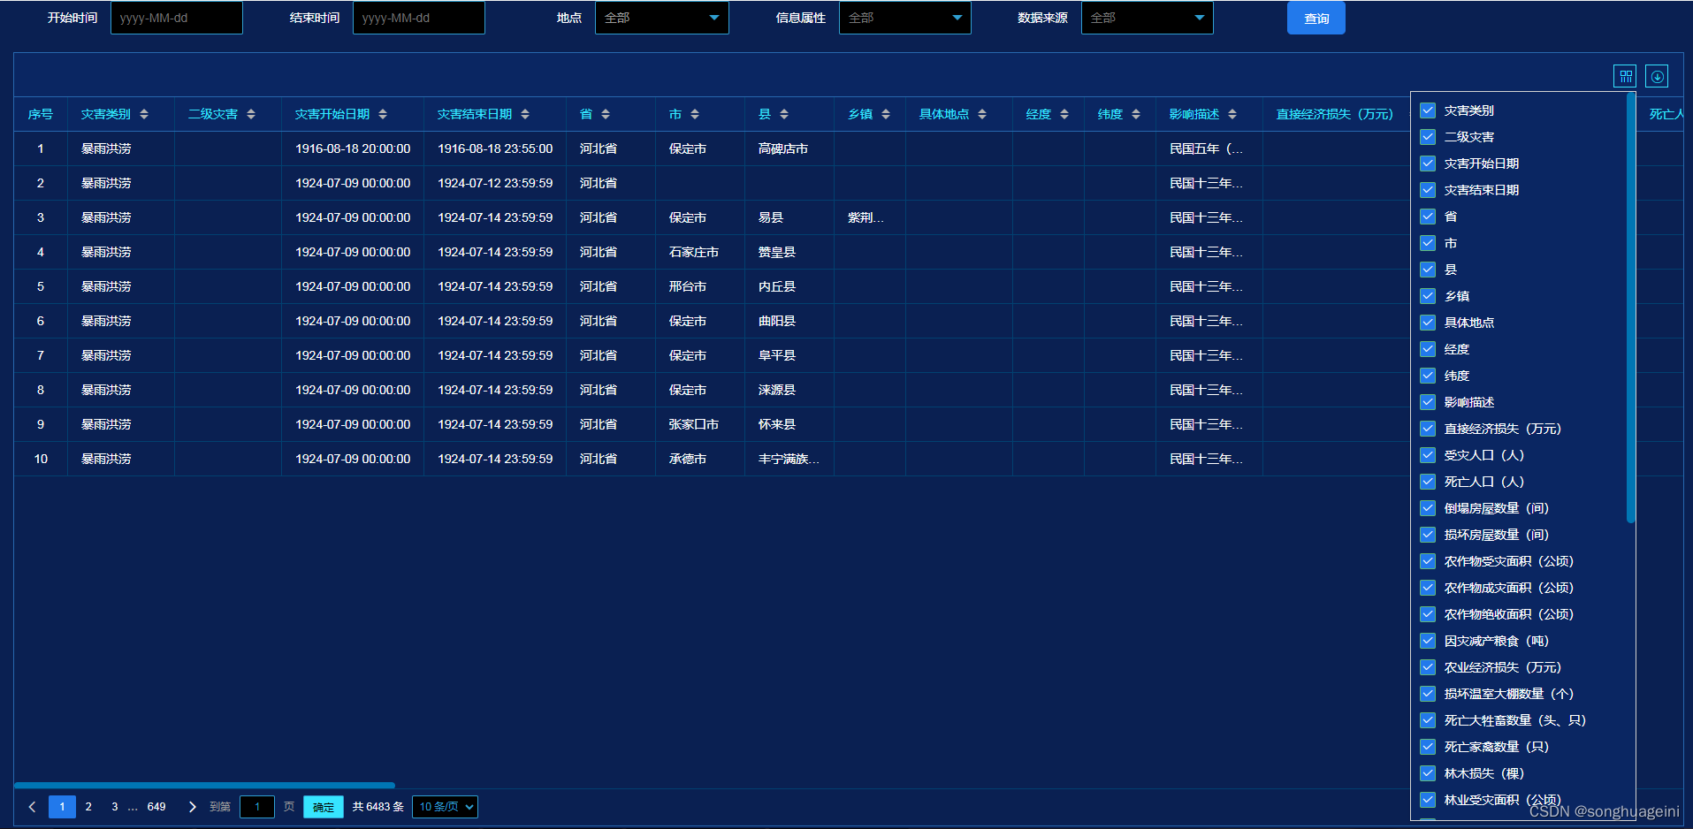The height and width of the screenshot is (829, 1693).
Task: Select current page 1 button
Action: (62, 806)
